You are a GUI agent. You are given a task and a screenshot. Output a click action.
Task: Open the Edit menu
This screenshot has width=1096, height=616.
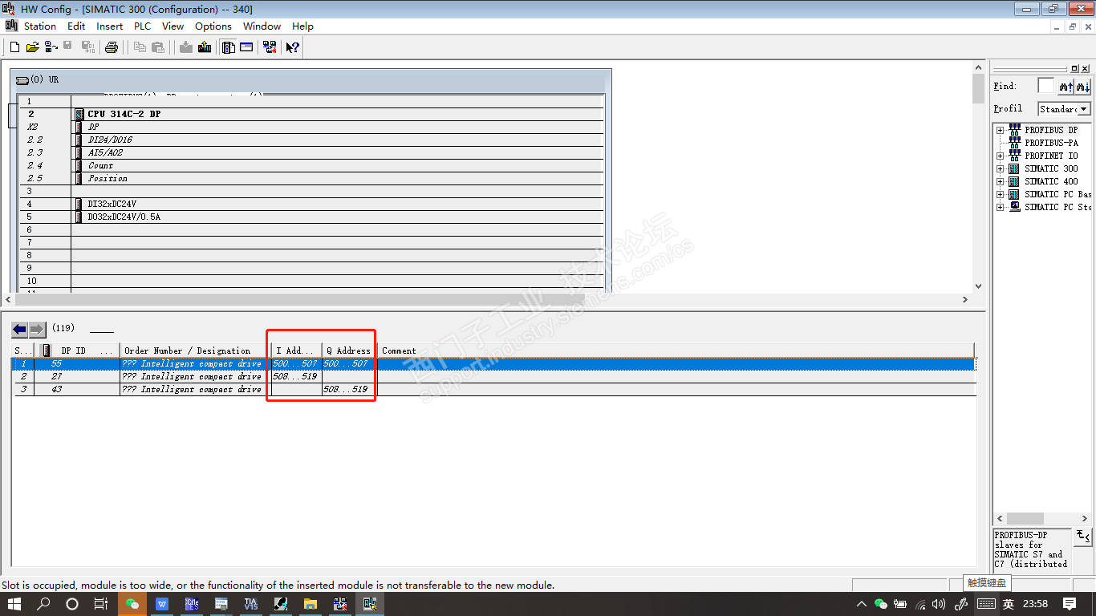[x=76, y=26]
